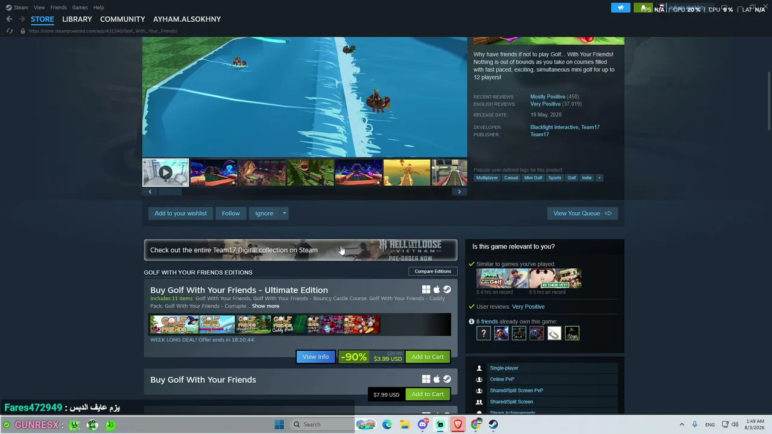Open the RV There Yet similar game thumbnail
Image resolution: width=772 pixels, height=434 pixels.
pyautogui.click(x=555, y=278)
